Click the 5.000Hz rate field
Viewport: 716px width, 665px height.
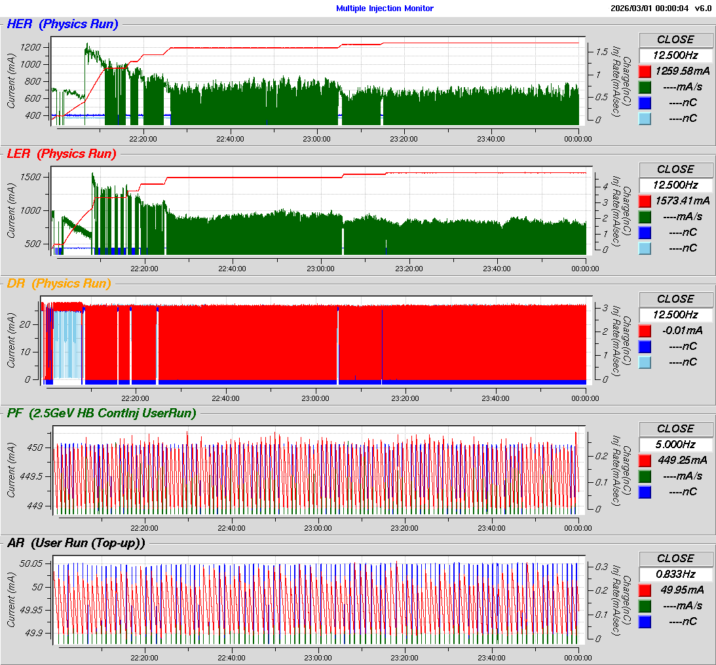tap(675, 444)
